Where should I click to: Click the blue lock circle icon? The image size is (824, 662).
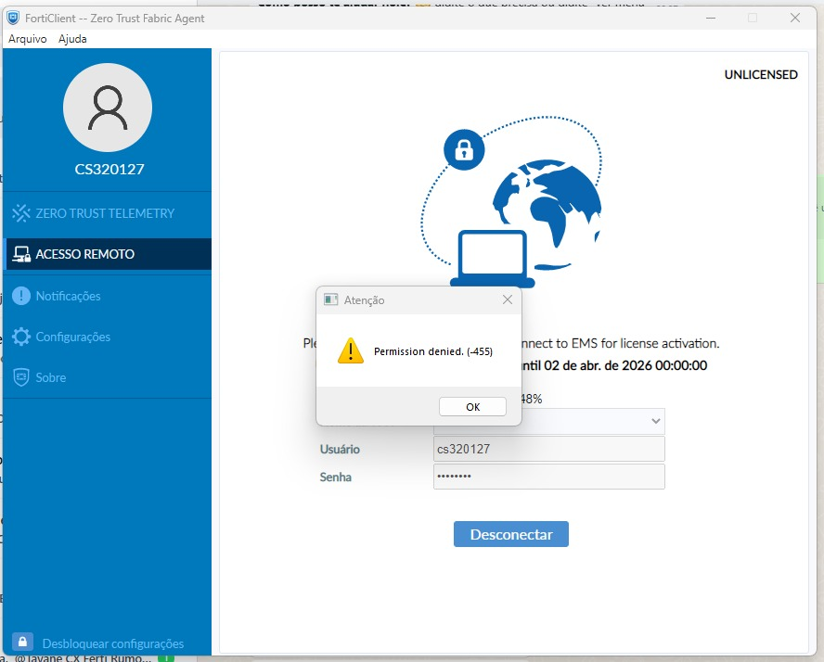pyautogui.click(x=464, y=149)
